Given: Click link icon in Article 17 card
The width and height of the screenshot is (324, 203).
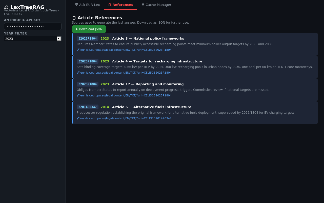Looking at the screenshot, I should pyautogui.click(x=78, y=95).
